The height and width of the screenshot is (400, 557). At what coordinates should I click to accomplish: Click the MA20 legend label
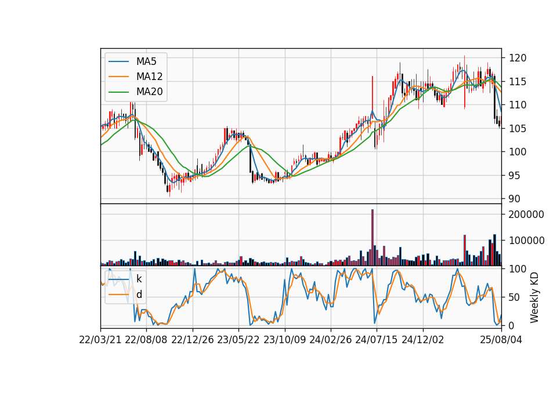(149, 92)
